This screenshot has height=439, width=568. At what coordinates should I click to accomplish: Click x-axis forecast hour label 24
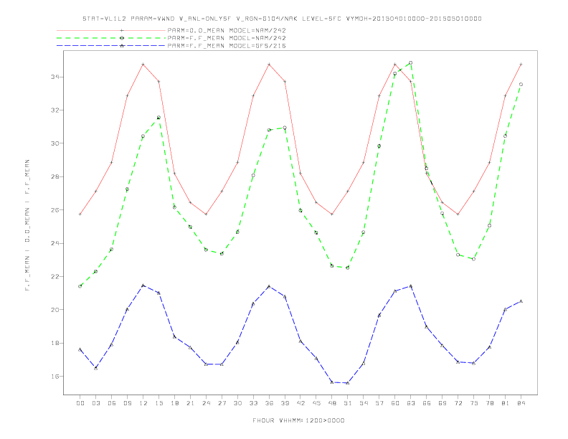(206, 403)
